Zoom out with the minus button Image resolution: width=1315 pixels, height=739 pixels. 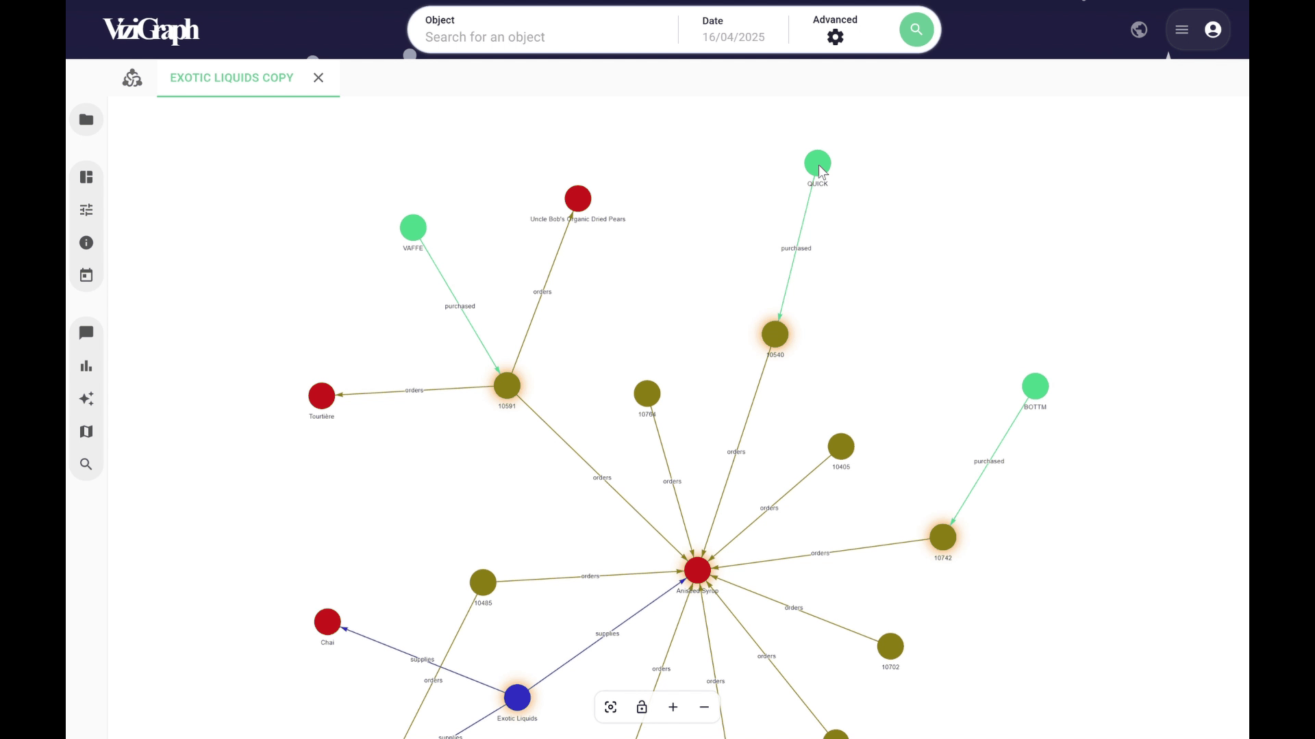click(704, 708)
